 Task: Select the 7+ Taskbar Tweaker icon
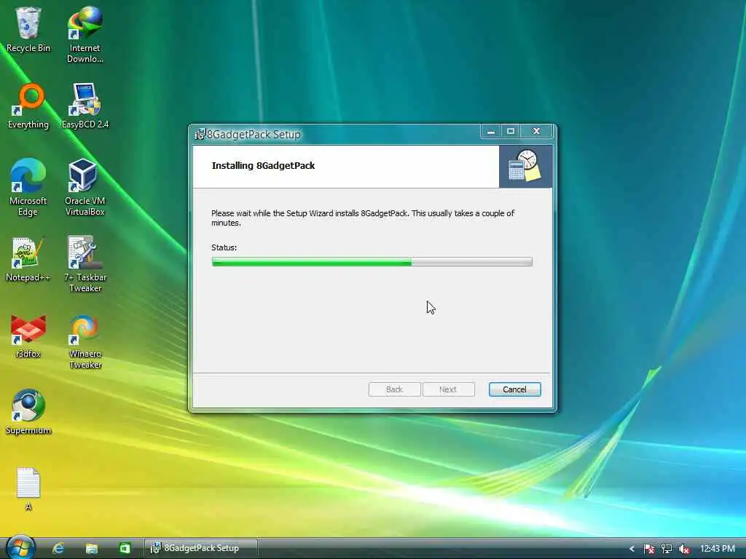pos(85,263)
